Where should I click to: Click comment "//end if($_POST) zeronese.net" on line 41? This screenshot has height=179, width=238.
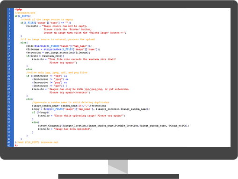[37, 142]
